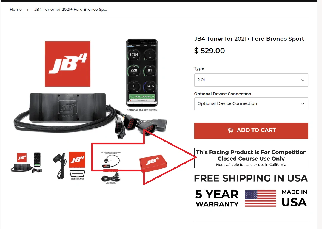Click the American flag icon
322x229 pixels.
[260, 198]
